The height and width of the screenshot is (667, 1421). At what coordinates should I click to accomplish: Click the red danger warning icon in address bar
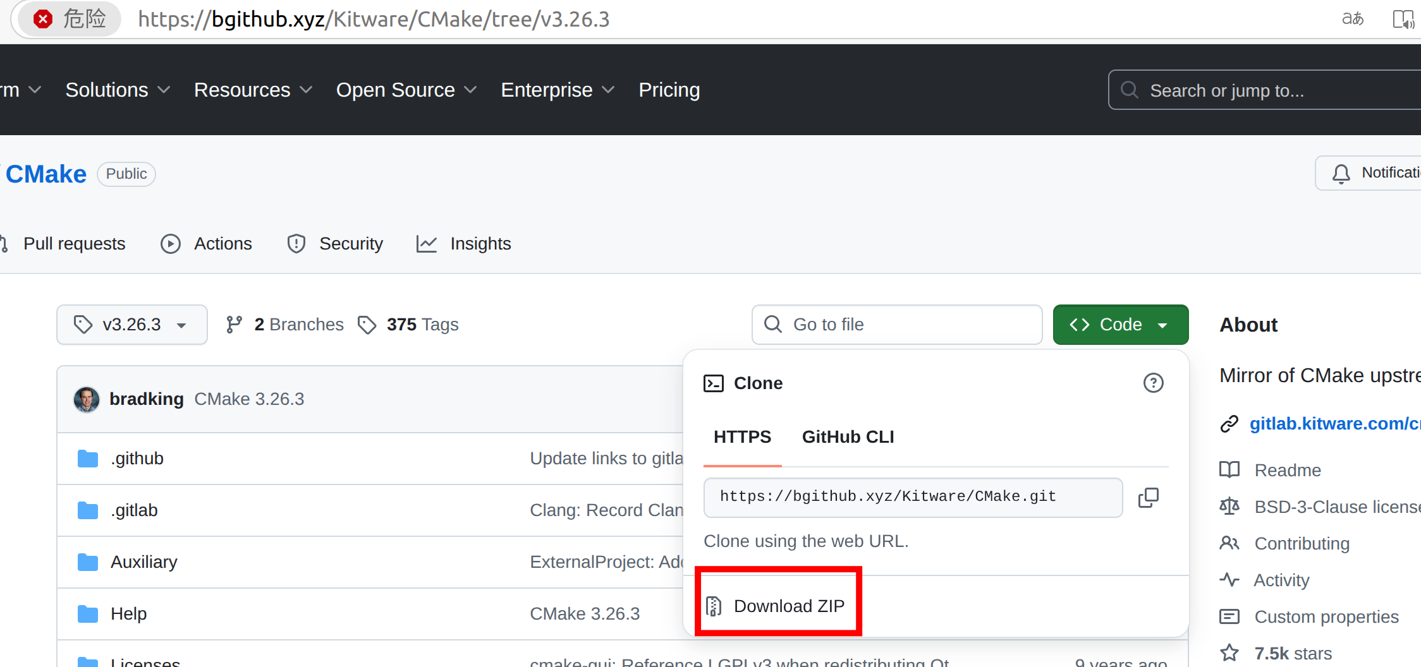pyautogui.click(x=43, y=19)
